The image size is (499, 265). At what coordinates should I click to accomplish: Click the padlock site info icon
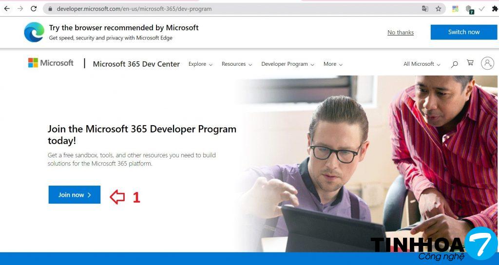point(50,9)
